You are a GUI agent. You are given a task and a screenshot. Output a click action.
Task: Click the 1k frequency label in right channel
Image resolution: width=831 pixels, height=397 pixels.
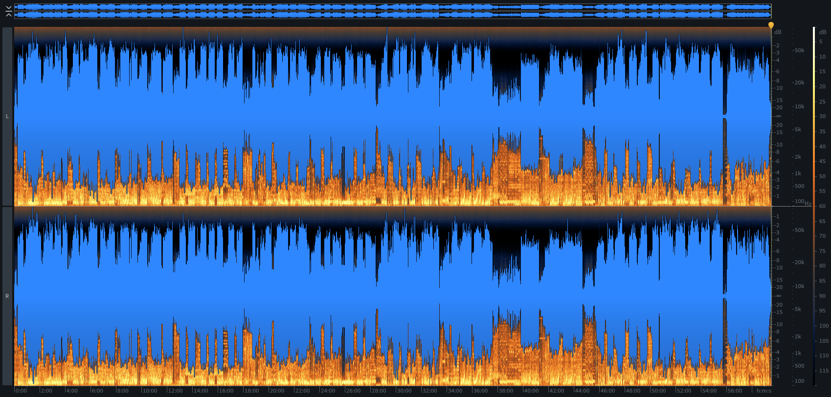[x=798, y=353]
